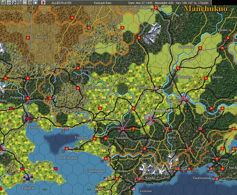Viewport: 237px width, 195px height.
Task: Click the red end-turn arrow button
Action: pyautogui.click(x=43, y=2)
